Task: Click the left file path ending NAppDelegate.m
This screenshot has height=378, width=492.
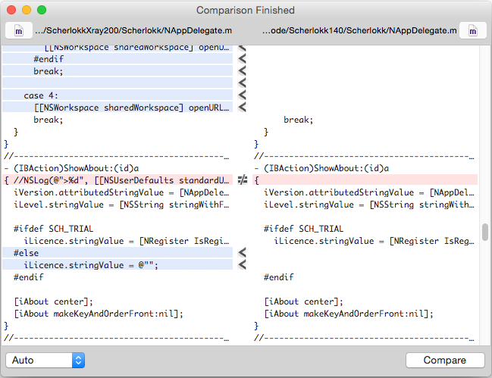Action: click(132, 31)
